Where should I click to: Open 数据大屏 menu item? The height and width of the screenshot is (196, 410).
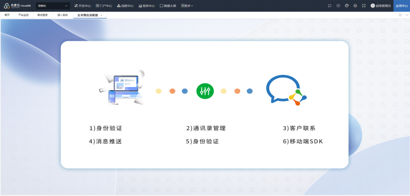(168, 6)
